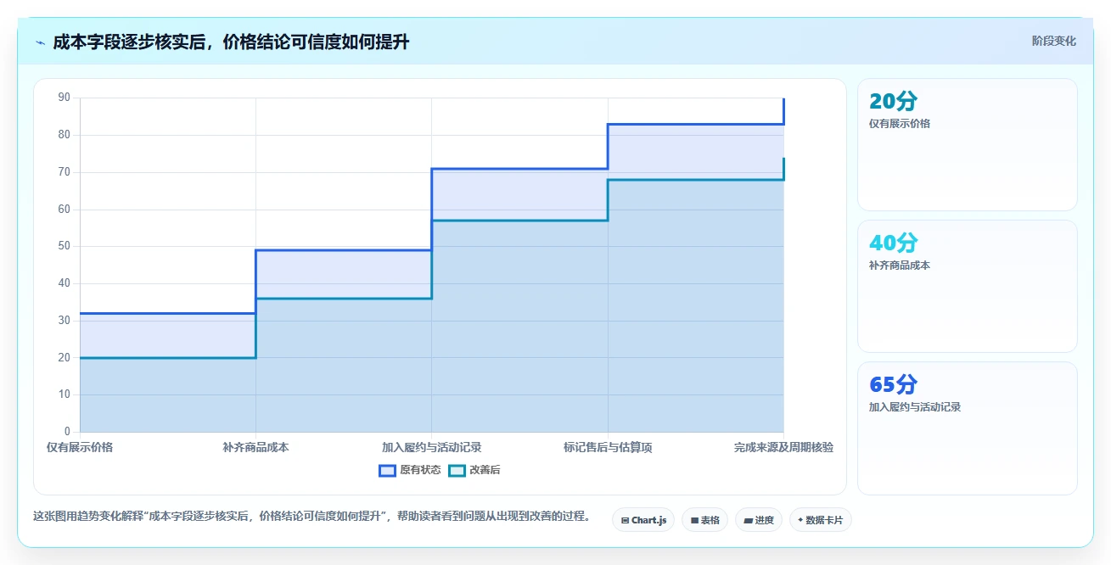Click card caption 仅有展示价格 under 20分

[x=900, y=124]
